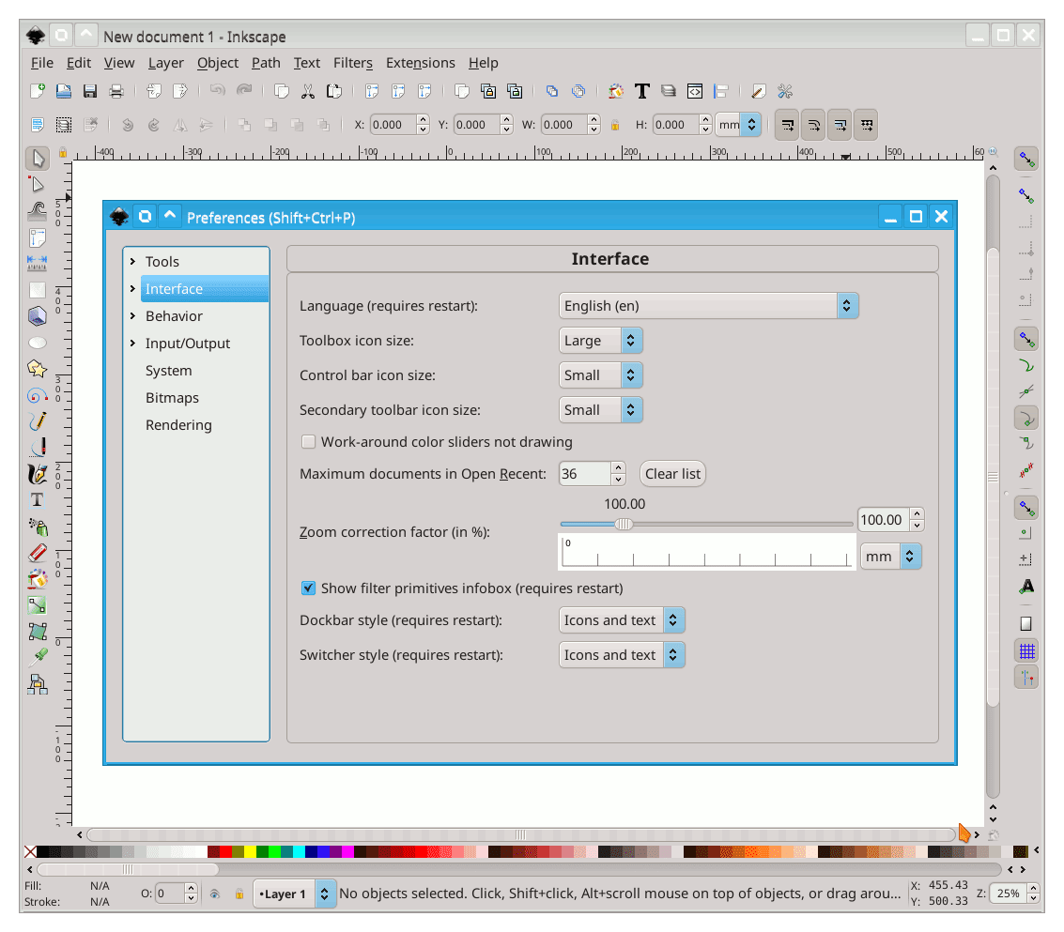Open Control bar icon size dropdown

pos(600,375)
